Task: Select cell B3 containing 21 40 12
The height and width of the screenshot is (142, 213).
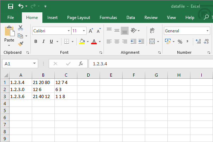Action: pos(43,96)
